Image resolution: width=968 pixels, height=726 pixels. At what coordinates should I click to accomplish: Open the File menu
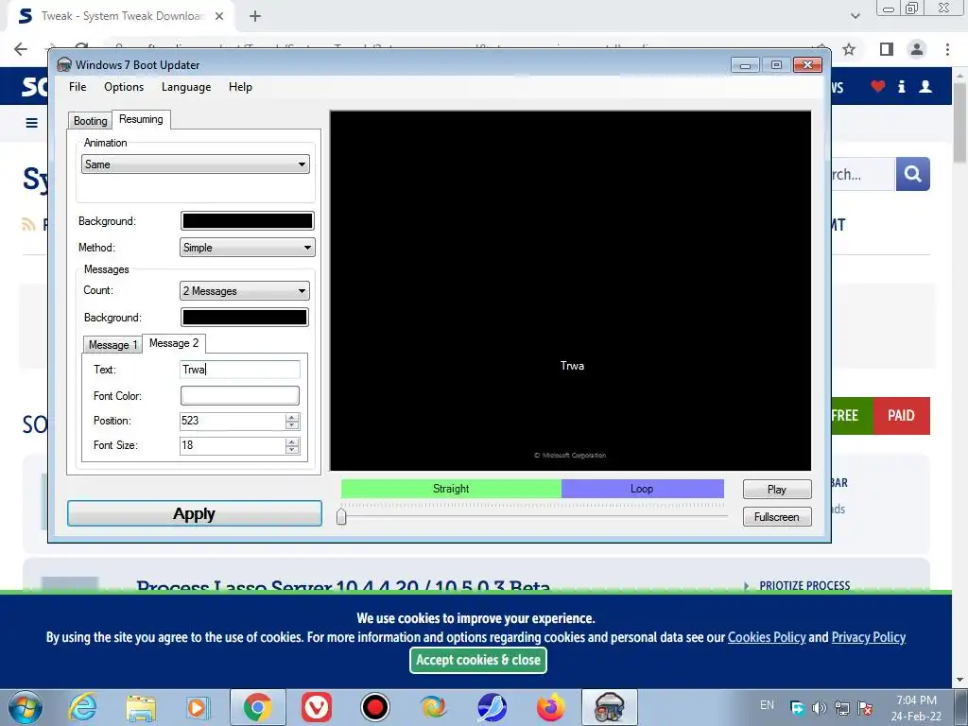(78, 87)
